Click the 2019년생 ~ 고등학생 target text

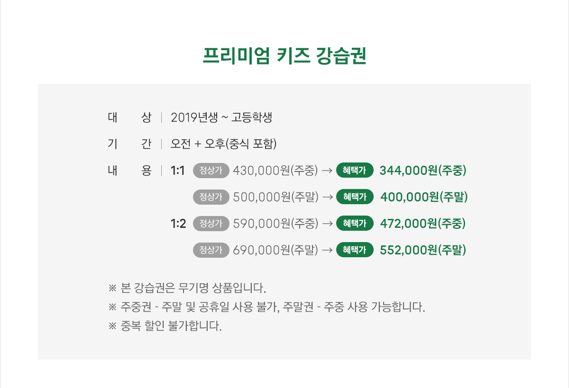[221, 117]
